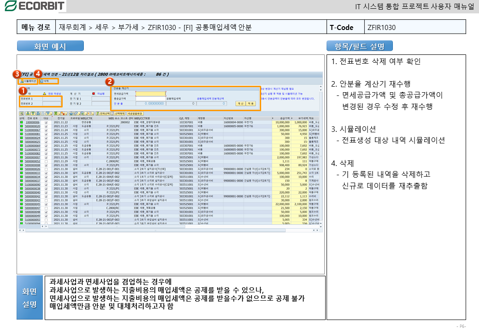Click the 전기일 column header
Image resolution: width=479 pixels, height=332 pixels.
tap(58, 118)
